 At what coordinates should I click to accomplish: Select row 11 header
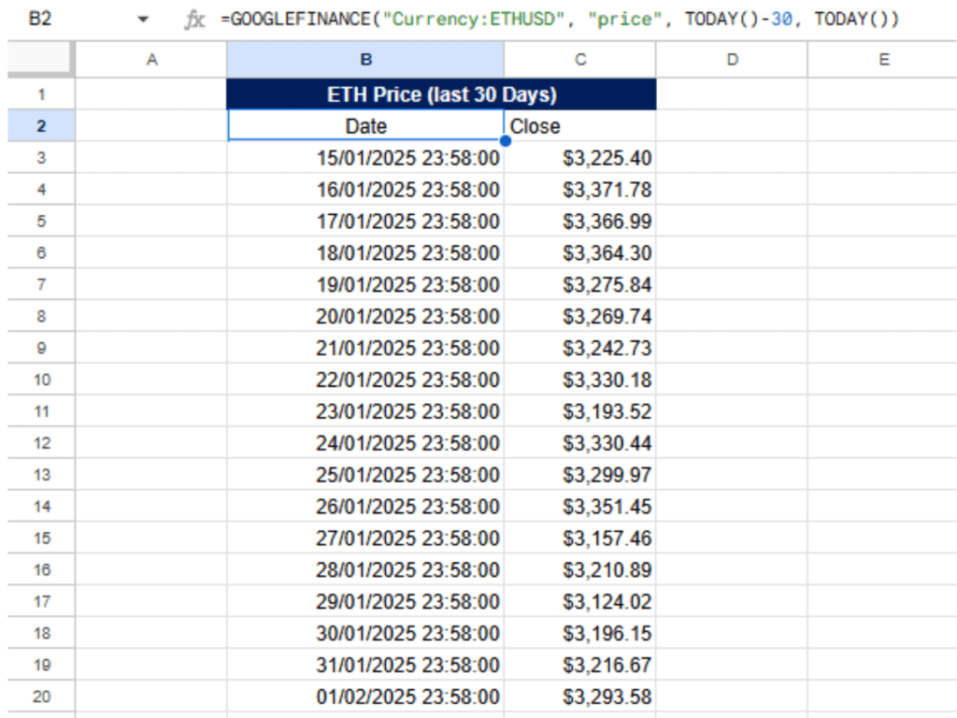[40, 411]
